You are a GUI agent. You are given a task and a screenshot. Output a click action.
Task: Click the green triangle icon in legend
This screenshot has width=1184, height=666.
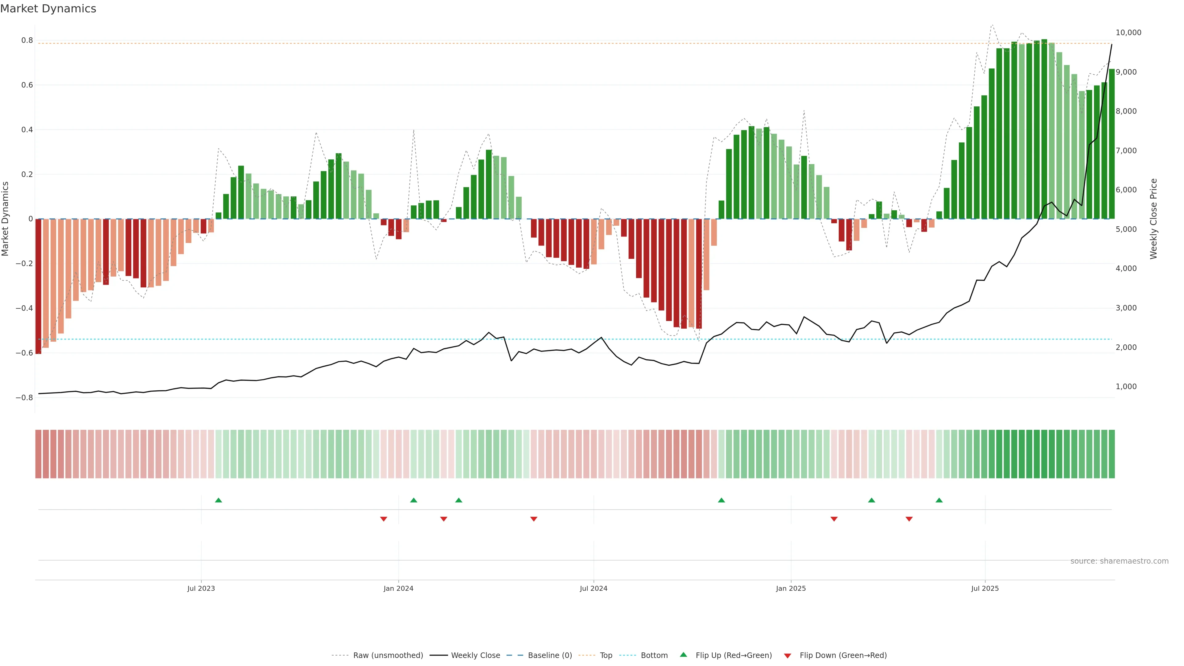684,655
